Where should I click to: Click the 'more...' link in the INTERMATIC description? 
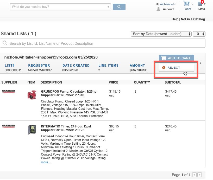coord(46,162)
